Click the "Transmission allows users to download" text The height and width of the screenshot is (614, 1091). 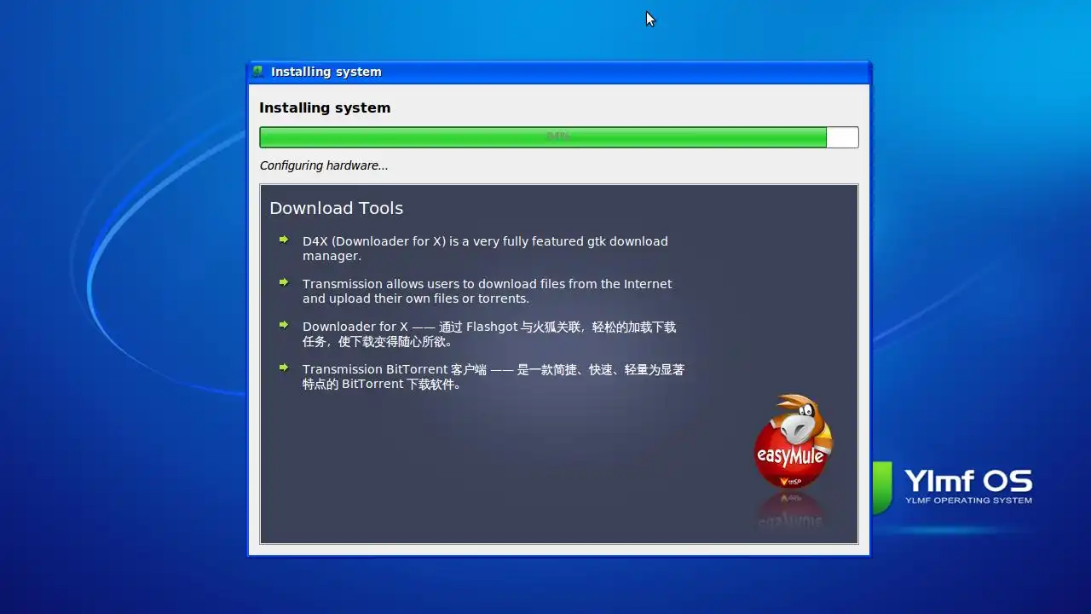pos(487,291)
